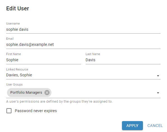Enable the Password never expires checkbox
This screenshot has width=167, height=132.
coord(9,111)
